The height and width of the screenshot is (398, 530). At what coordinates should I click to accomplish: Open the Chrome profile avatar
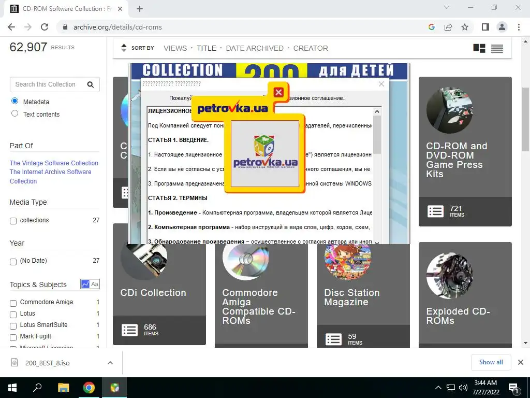[x=502, y=27]
